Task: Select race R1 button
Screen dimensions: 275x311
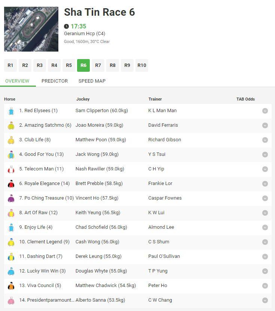Action: coord(10,65)
